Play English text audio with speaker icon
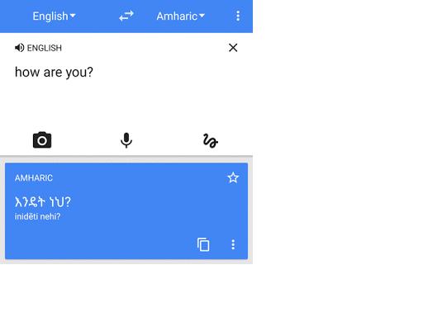 click(x=19, y=48)
